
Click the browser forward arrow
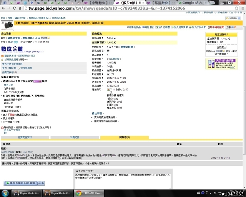tap(9, 8)
